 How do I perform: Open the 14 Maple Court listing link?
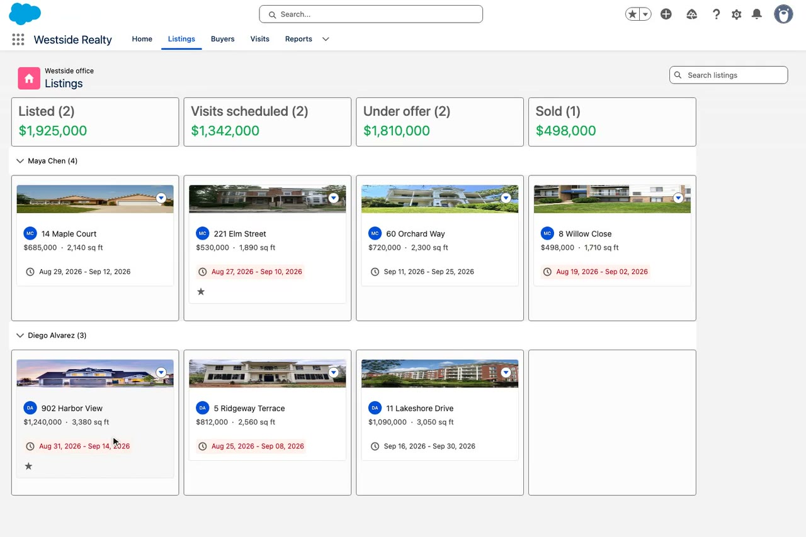coord(69,234)
